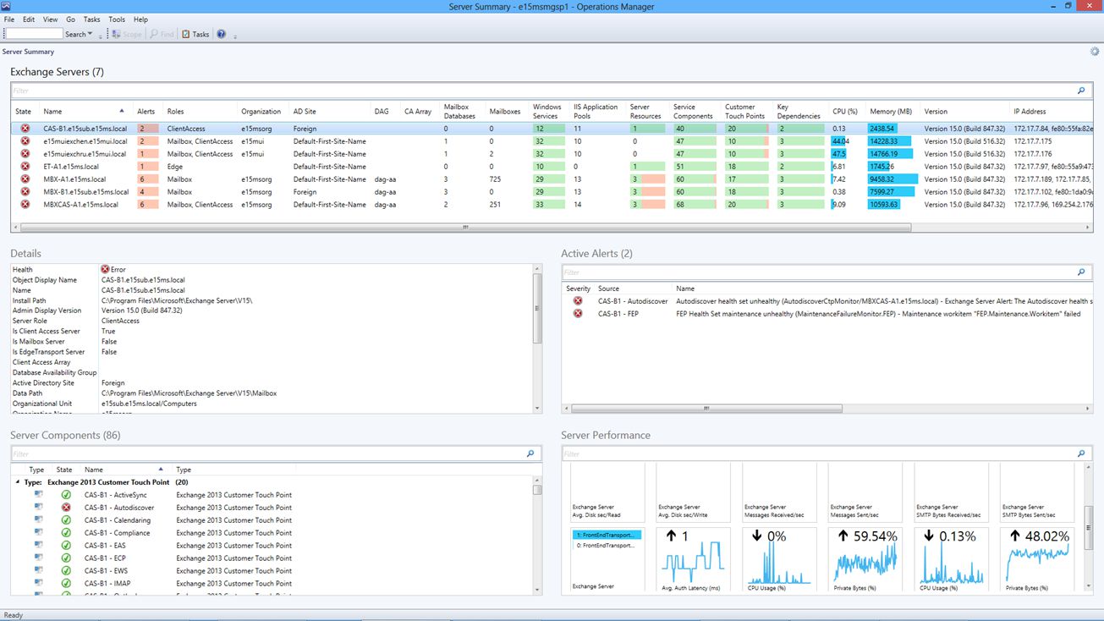
Task: Sort alerts by Severity column header
Action: pyautogui.click(x=579, y=289)
